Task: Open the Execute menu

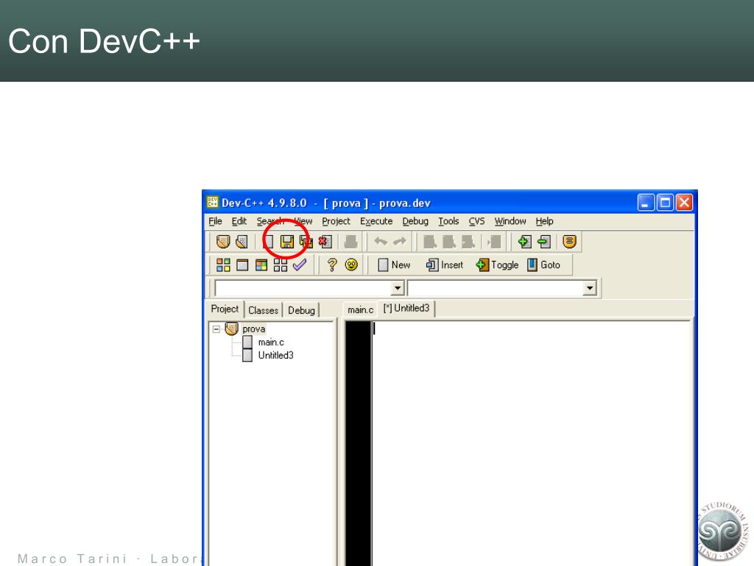Action: pyautogui.click(x=376, y=221)
